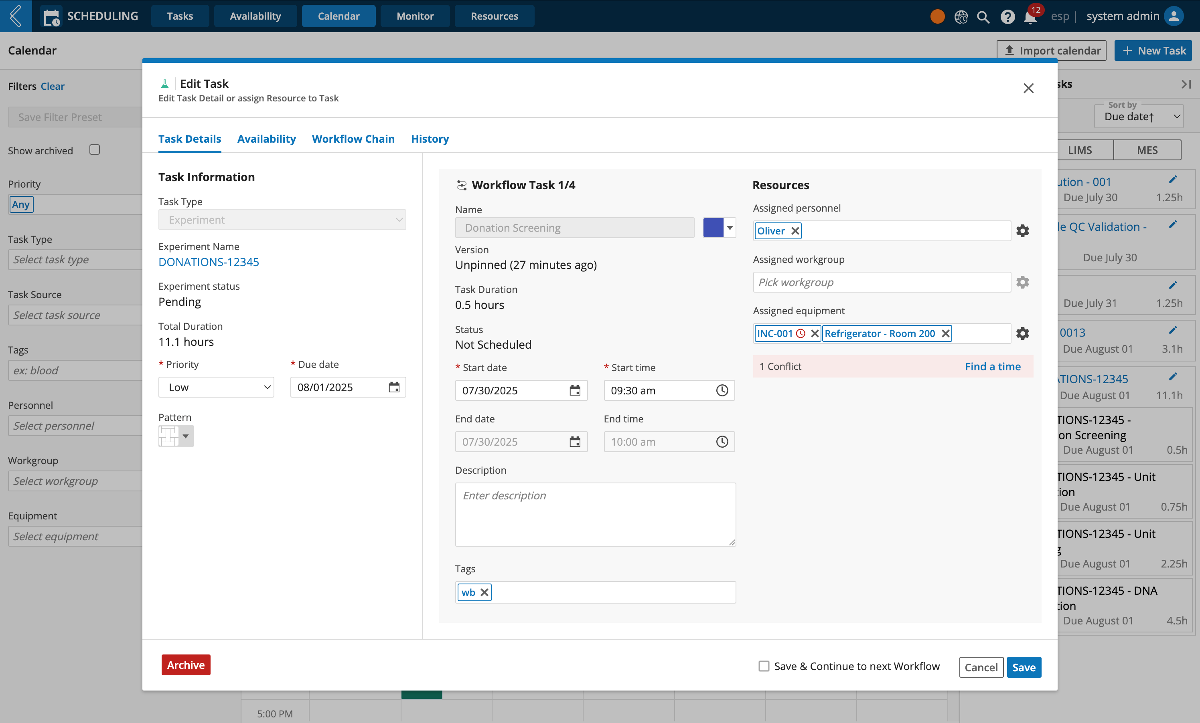The image size is (1200, 723).
Task: Open Start time clock picker
Action: click(722, 390)
